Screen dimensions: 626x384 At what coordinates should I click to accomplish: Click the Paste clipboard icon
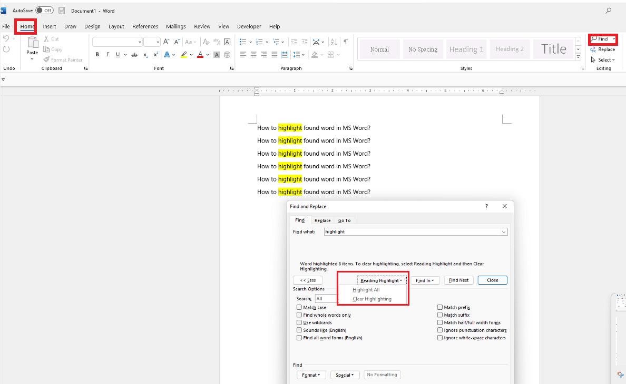tap(33, 43)
